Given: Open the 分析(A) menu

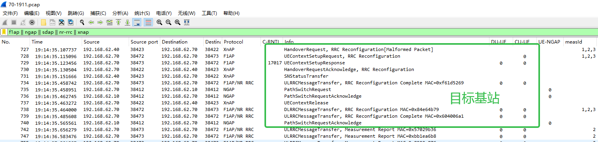Looking at the screenshot, I should [120, 13].
